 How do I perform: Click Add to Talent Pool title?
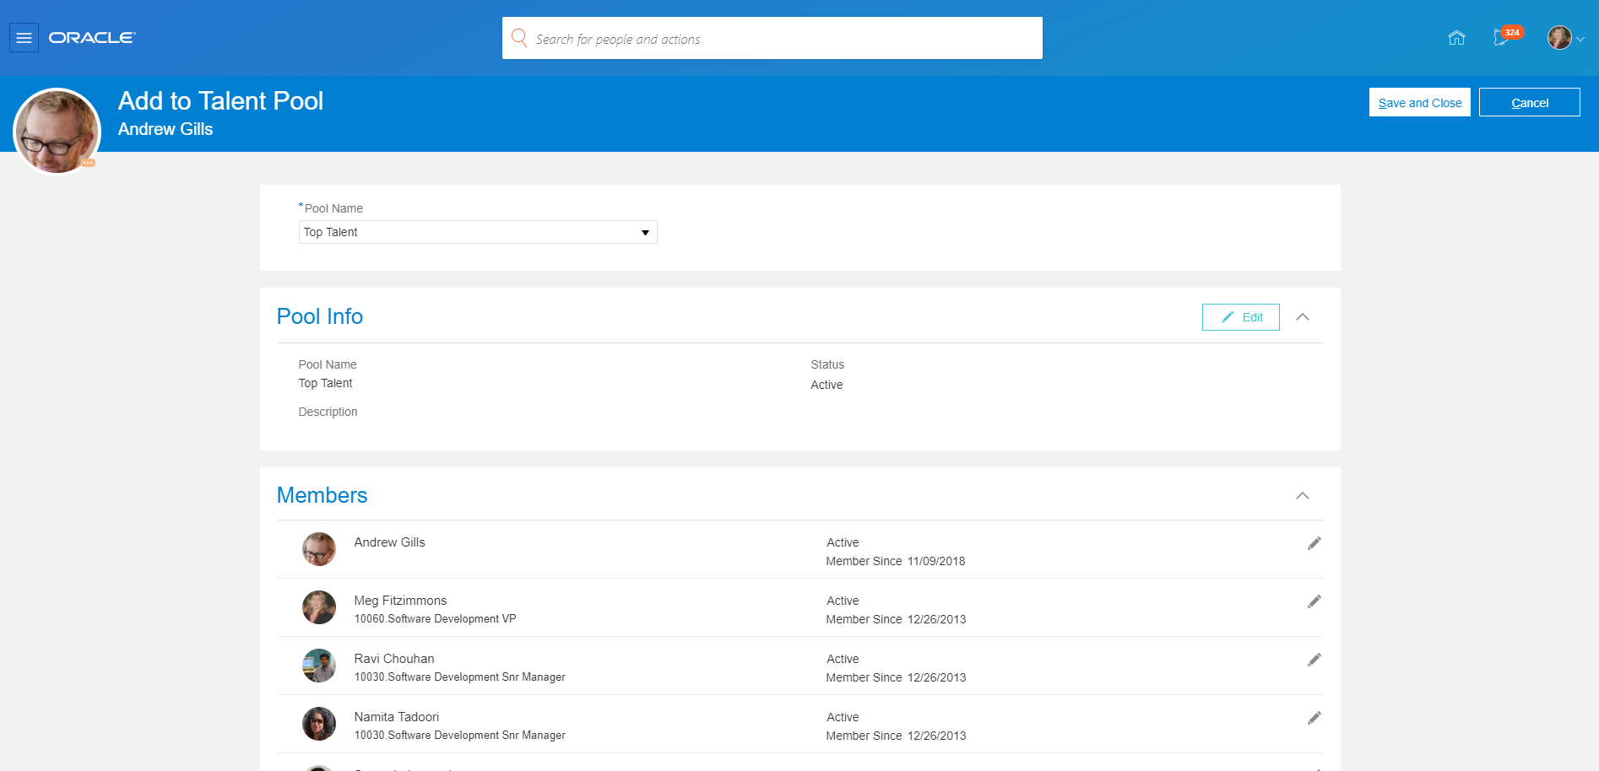[x=220, y=101]
